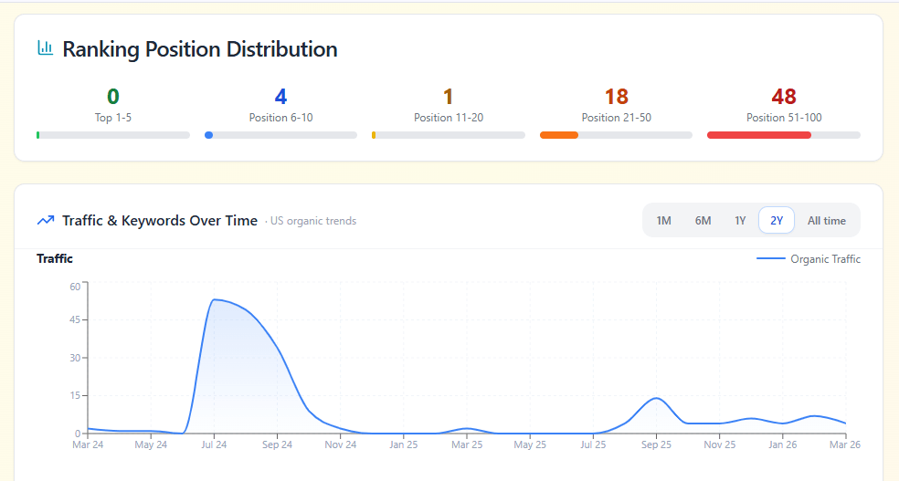
Task: Click the Nov 24 axis label
Action: (341, 444)
